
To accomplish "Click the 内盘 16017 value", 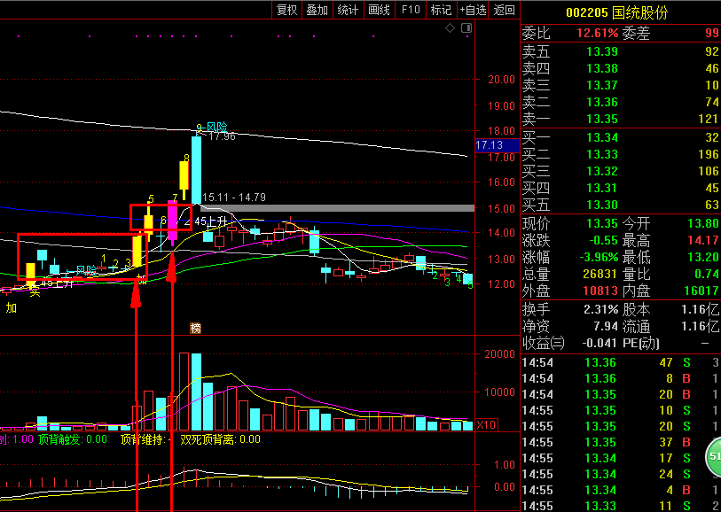I will (x=701, y=291).
